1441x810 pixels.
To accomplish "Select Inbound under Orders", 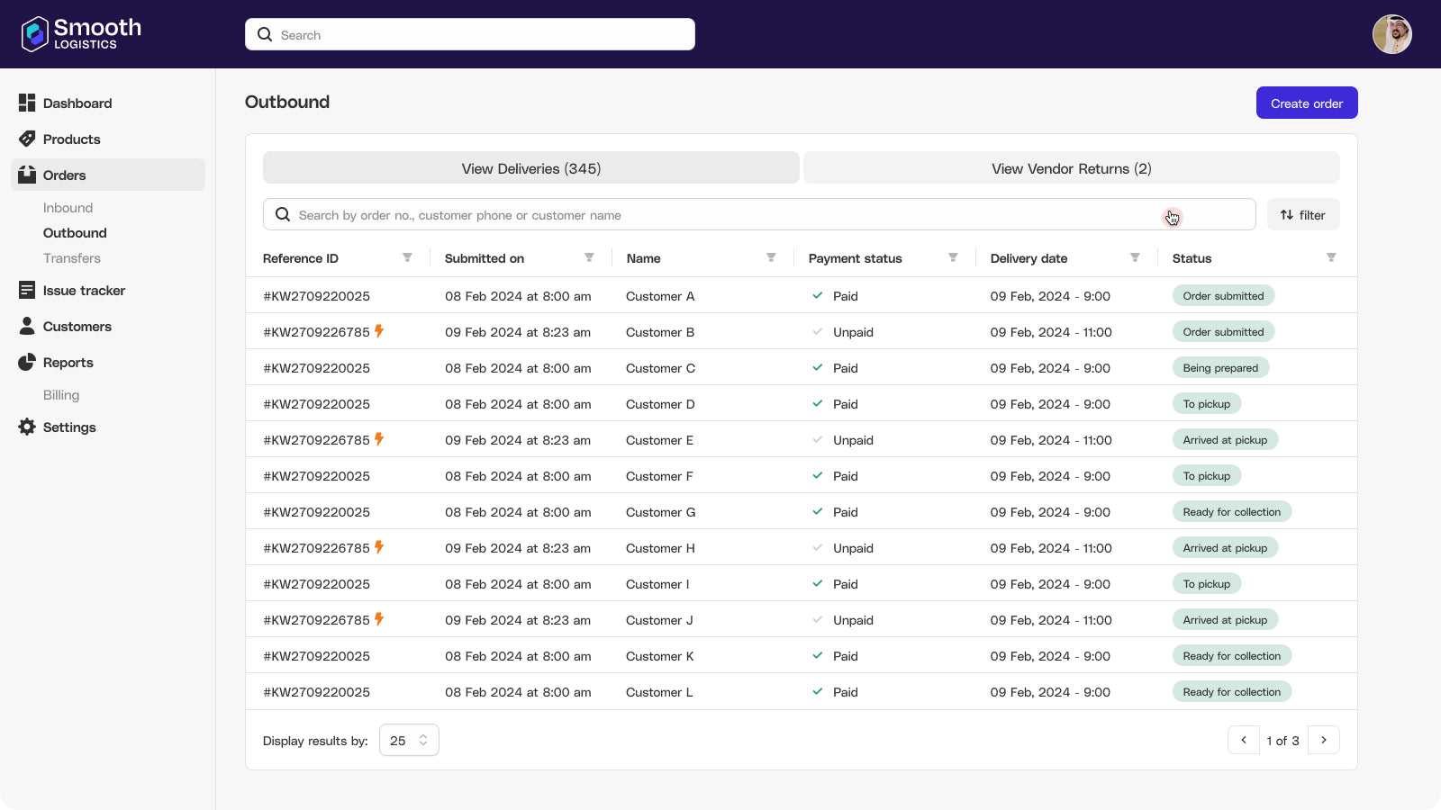I will (68, 207).
